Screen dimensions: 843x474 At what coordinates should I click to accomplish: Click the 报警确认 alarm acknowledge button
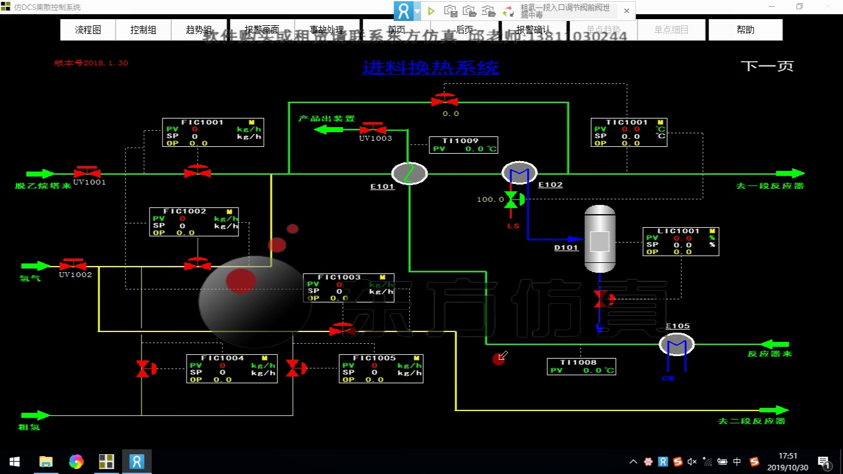pyautogui.click(x=534, y=30)
